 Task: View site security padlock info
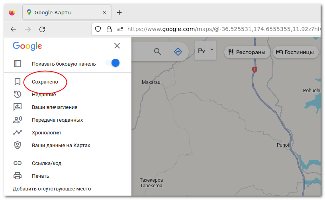(x=109, y=29)
